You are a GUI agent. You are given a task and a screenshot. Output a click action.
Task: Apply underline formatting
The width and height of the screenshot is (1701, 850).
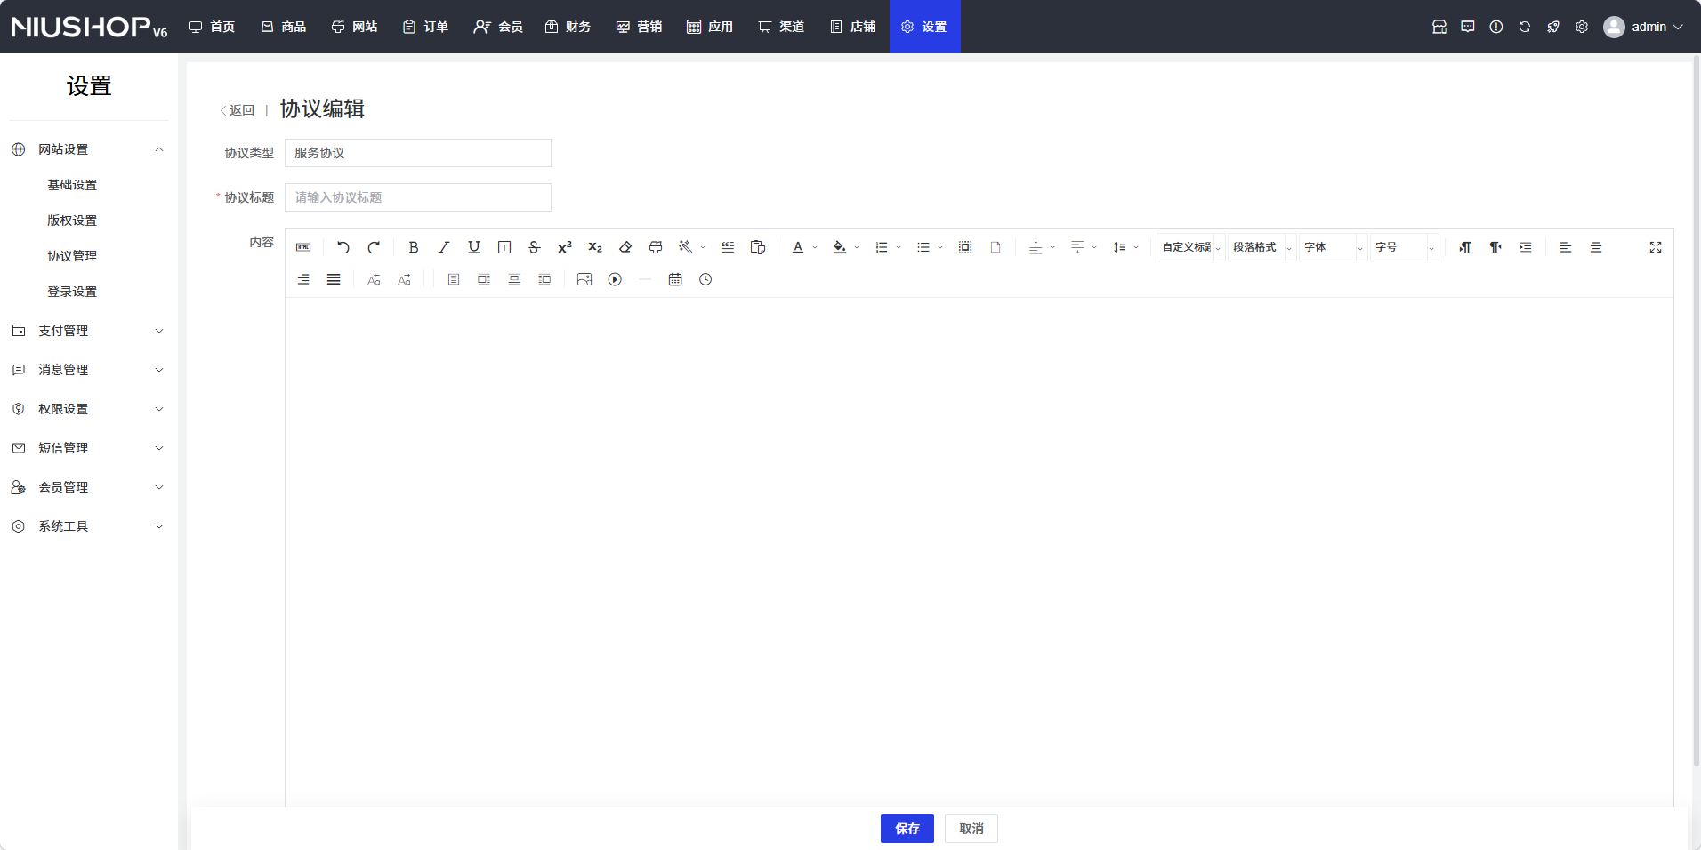point(474,247)
